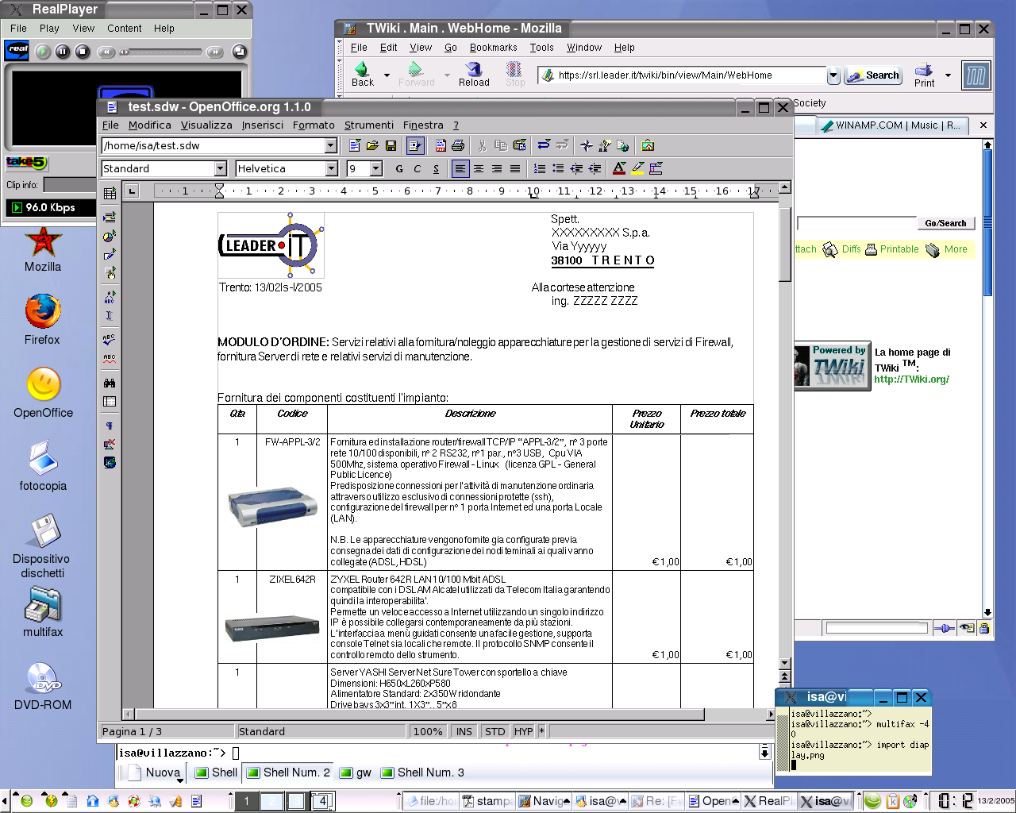
Task: Open the Bookmarks menu in Mozilla
Action: click(x=493, y=48)
